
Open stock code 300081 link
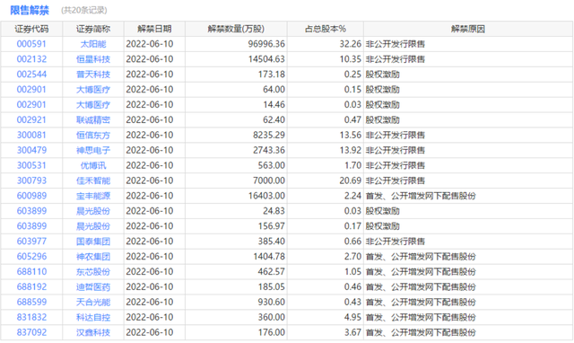pyautogui.click(x=31, y=136)
